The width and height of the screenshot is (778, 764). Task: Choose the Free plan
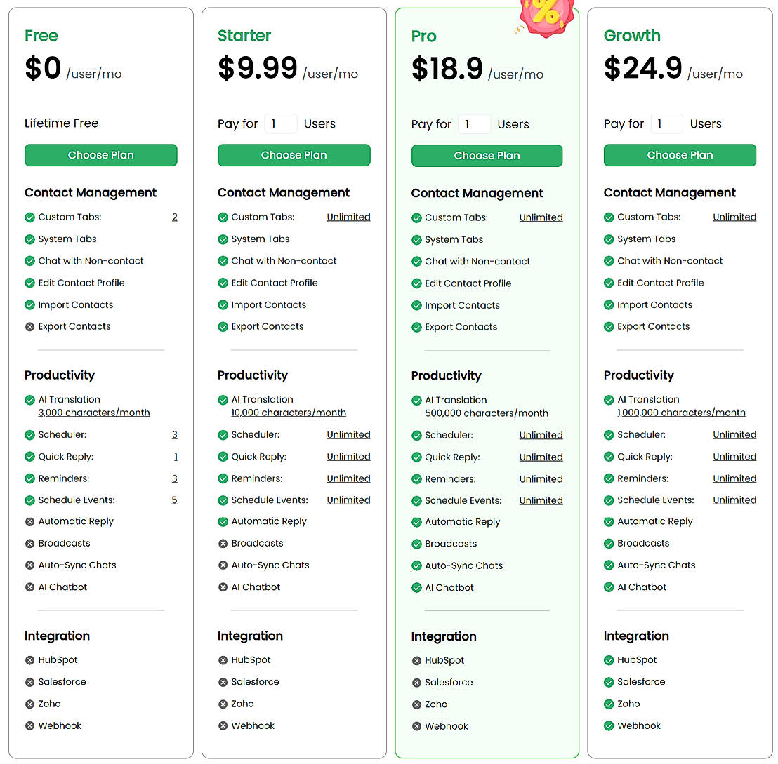tap(100, 155)
